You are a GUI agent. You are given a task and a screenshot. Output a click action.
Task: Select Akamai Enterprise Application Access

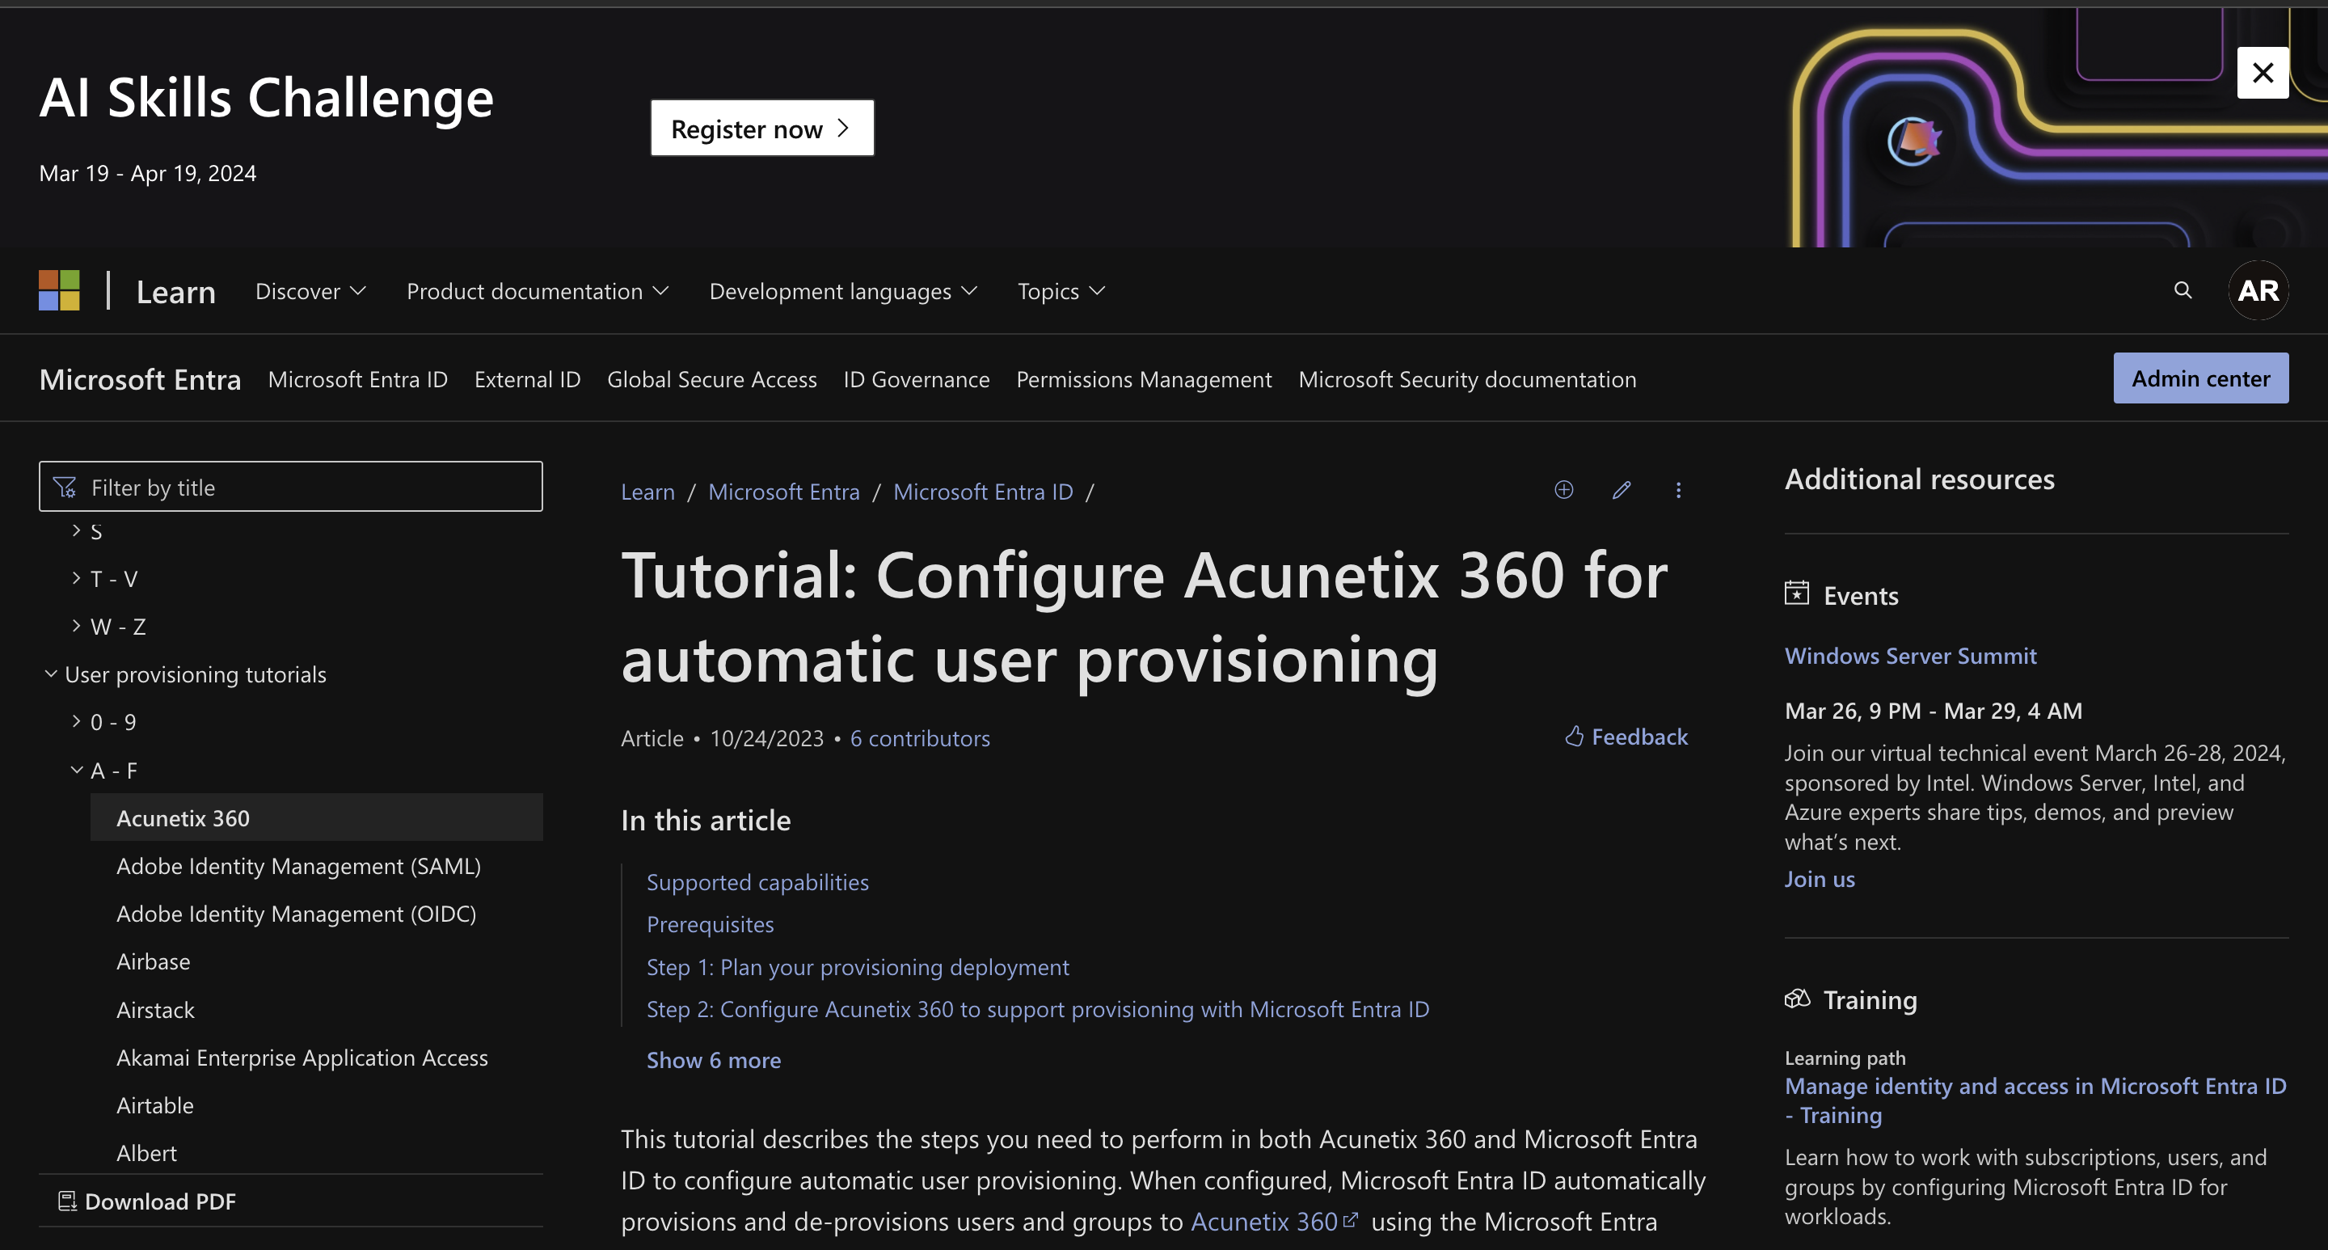302,1057
